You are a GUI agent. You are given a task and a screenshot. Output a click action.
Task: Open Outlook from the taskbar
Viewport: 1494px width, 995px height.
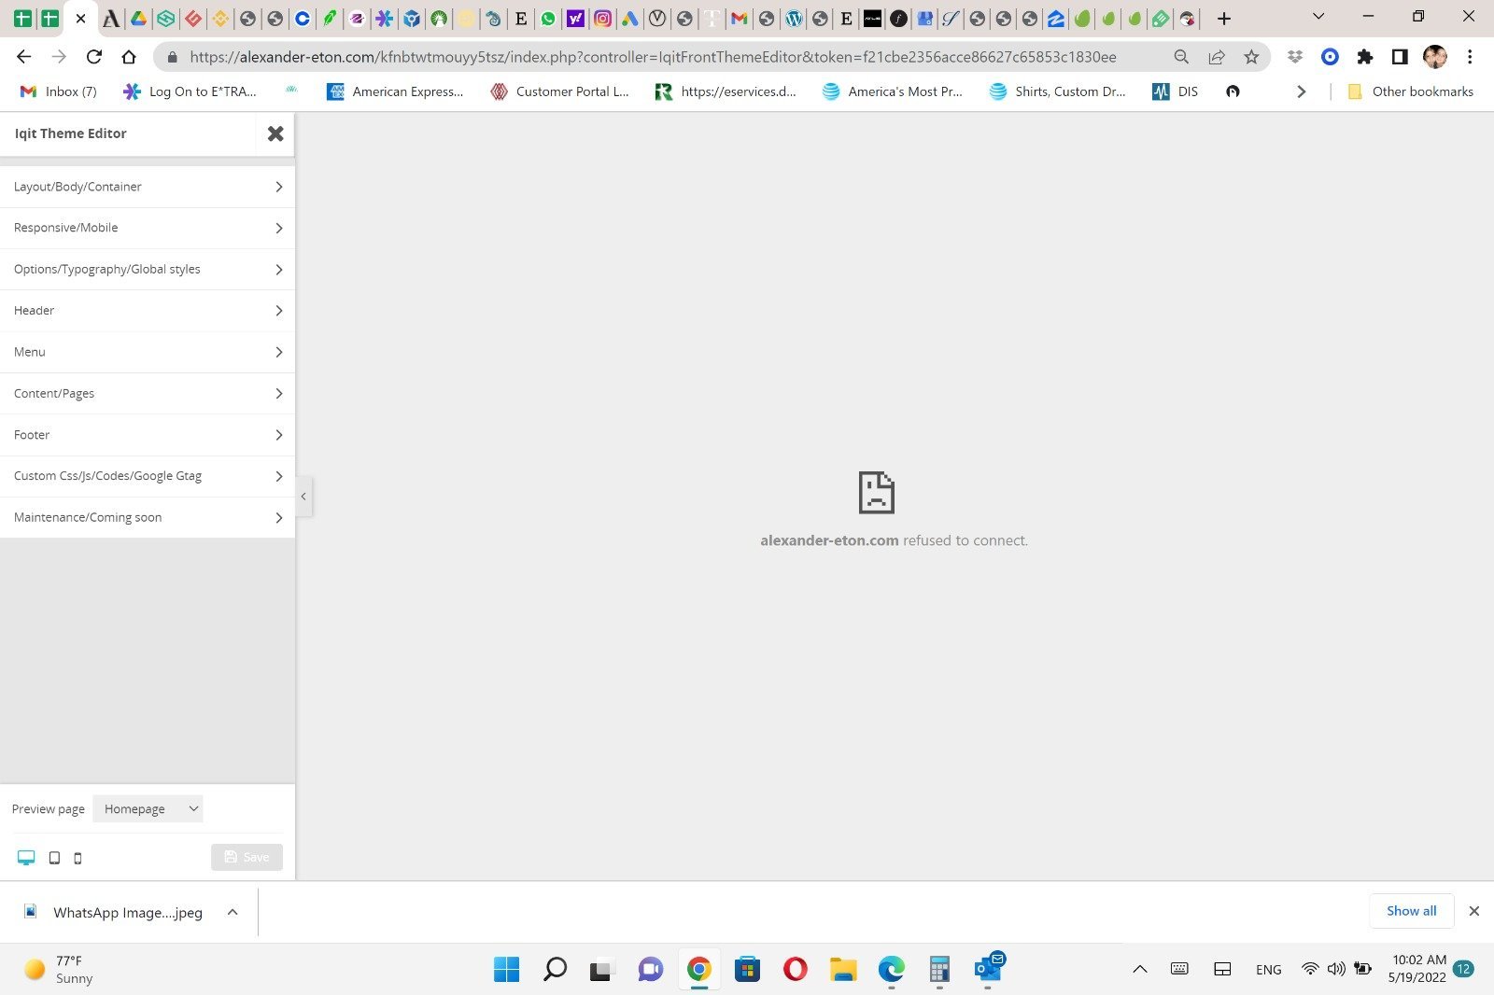tap(988, 970)
